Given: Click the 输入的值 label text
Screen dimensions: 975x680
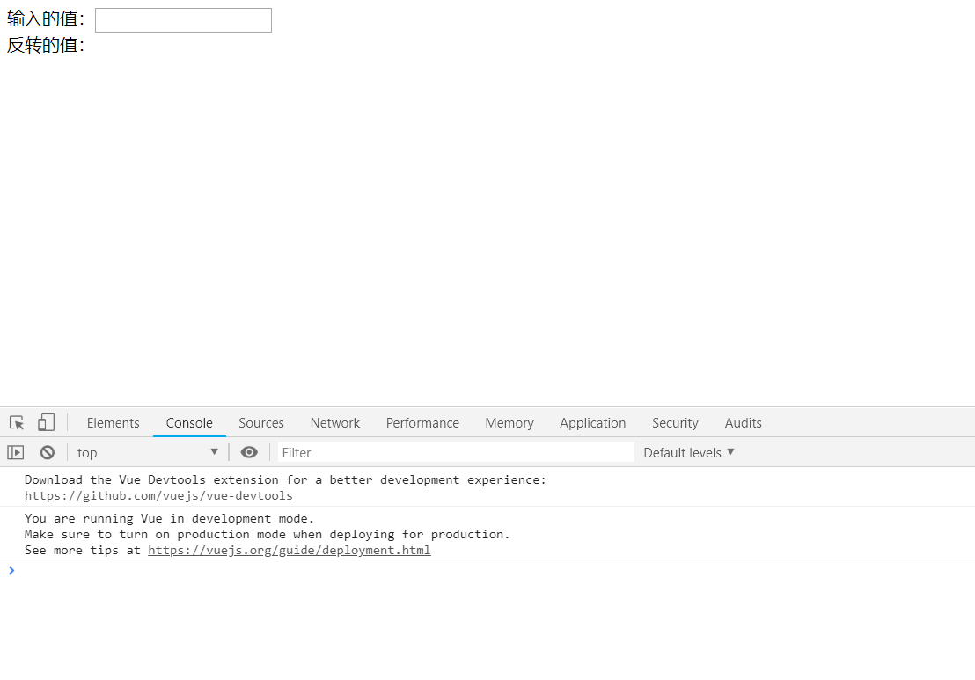Looking at the screenshot, I should pos(46,18).
